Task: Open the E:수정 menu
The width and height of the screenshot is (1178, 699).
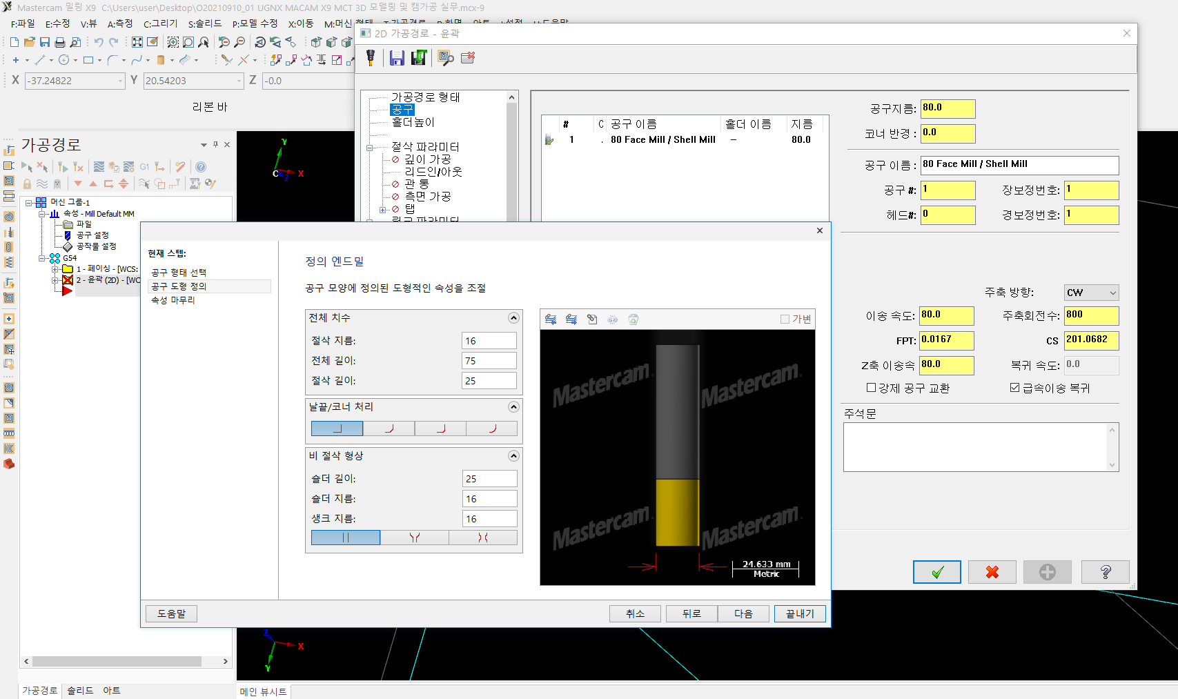Action: tap(57, 23)
